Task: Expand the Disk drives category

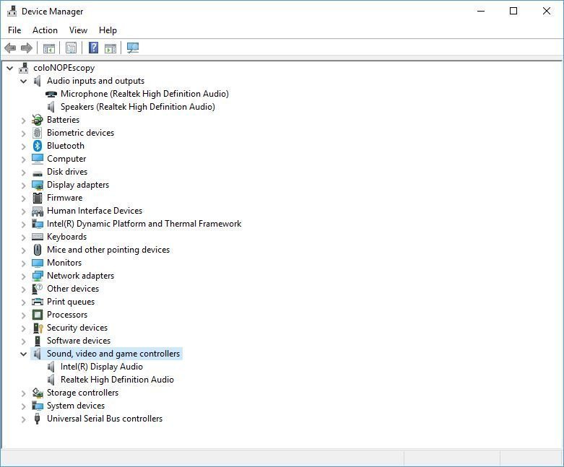Action: [x=23, y=173]
